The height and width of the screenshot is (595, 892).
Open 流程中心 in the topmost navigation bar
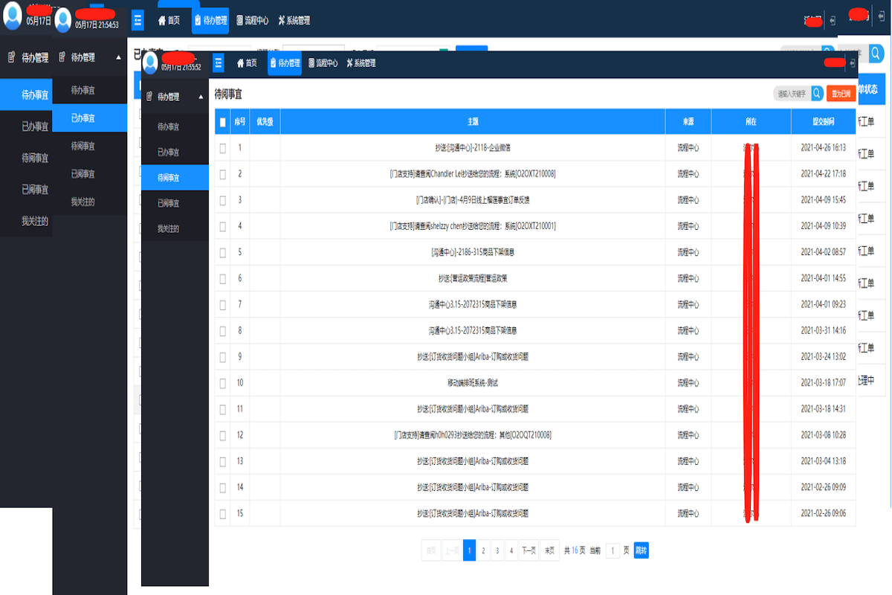coord(252,21)
